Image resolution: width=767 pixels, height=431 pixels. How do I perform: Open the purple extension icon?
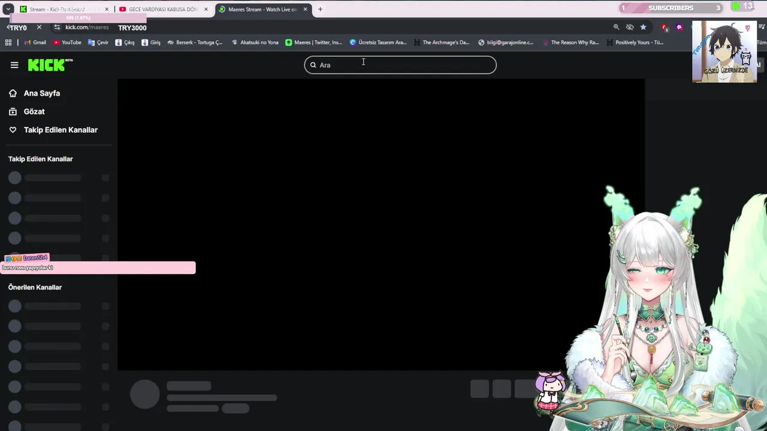tap(679, 28)
